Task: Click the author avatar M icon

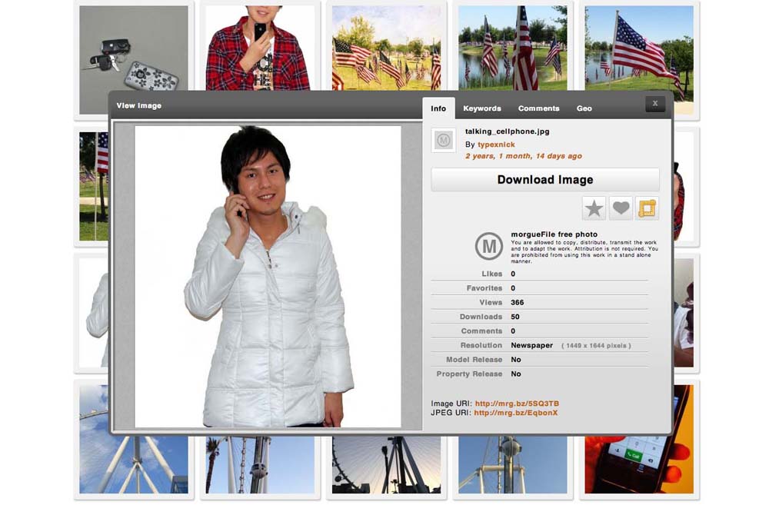Action: point(444,141)
